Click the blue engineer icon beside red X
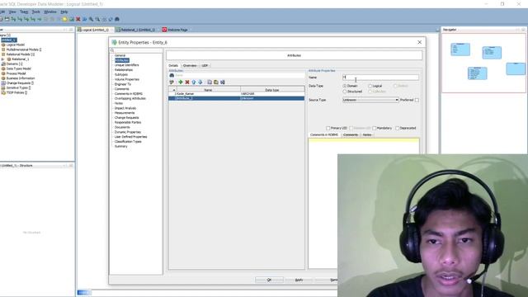Viewport: 528px width, 297px height. tap(84, 19)
